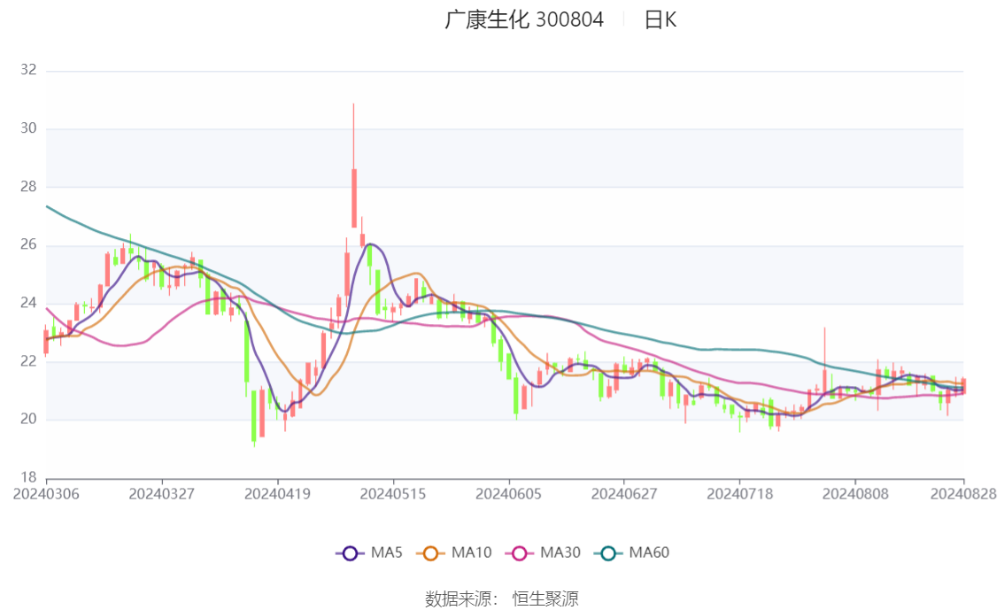Click the y-axis value 30
Image resolution: width=1004 pixels, height=610 pixels.
28,128
